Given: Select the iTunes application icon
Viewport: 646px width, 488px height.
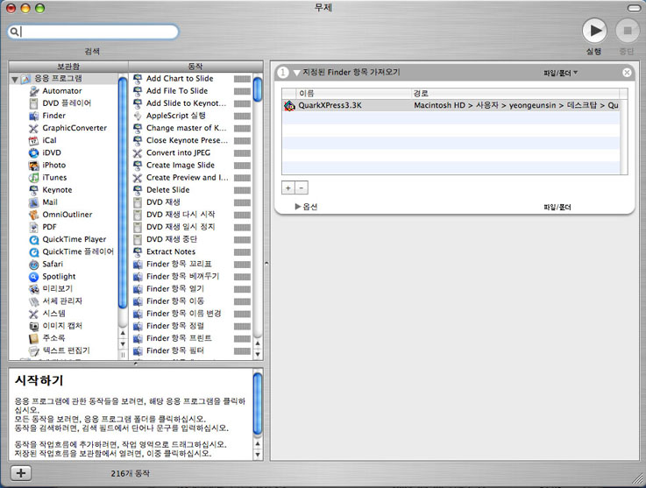Looking at the screenshot, I should (x=33, y=178).
